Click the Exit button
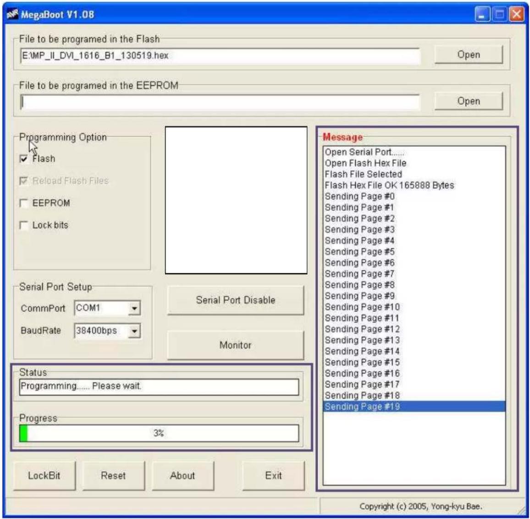The height and width of the screenshot is (519, 530). click(273, 475)
